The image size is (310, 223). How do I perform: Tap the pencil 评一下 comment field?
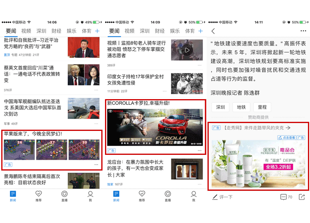pyautogui.click(x=222, y=197)
